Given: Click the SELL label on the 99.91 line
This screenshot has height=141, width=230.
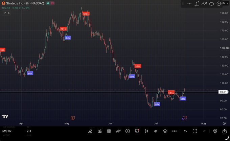Looking at the screenshot, I should pyautogui.click(x=171, y=93).
